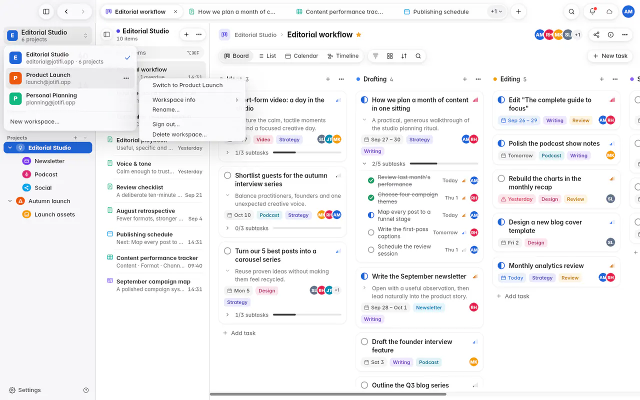The height and width of the screenshot is (400, 640).
Task: Check off 'Write the first-pass captions' subtask
Action: point(371,232)
